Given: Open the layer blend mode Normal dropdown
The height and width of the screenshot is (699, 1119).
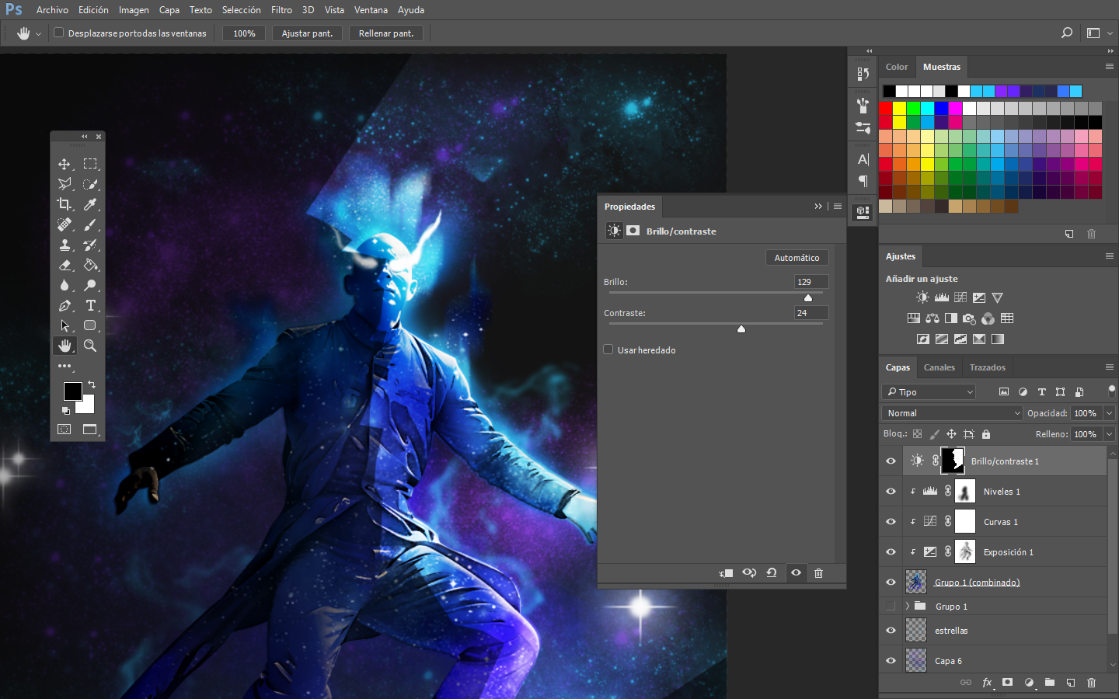Looking at the screenshot, I should (x=952, y=413).
